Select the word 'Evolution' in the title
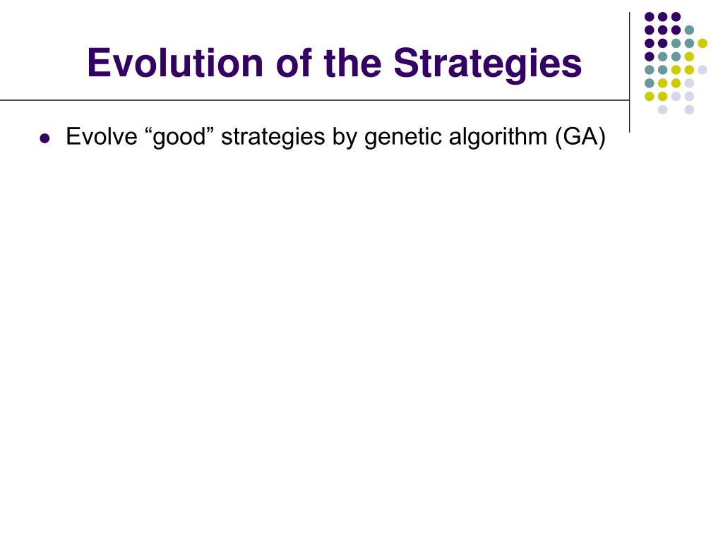The image size is (723, 542). (175, 62)
